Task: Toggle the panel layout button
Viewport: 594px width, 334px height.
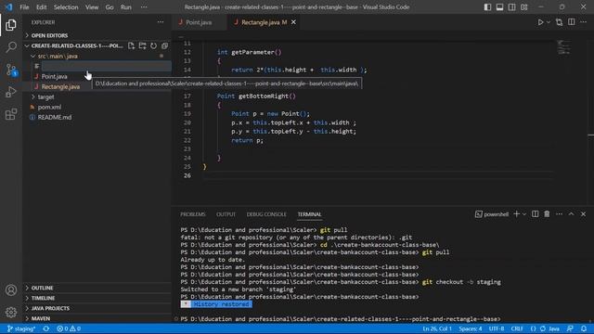Action: click(x=499, y=7)
